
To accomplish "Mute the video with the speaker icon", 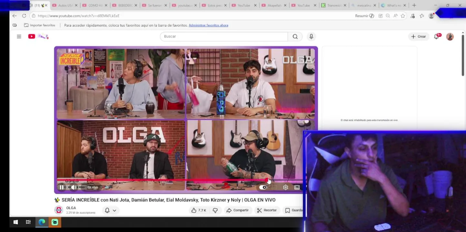I will click(74, 187).
